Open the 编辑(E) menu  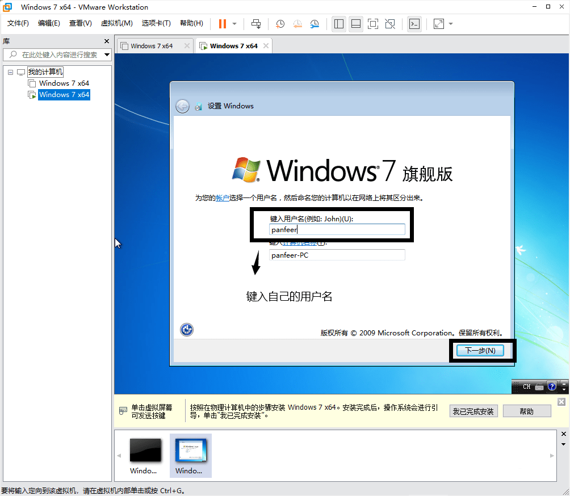coord(49,23)
